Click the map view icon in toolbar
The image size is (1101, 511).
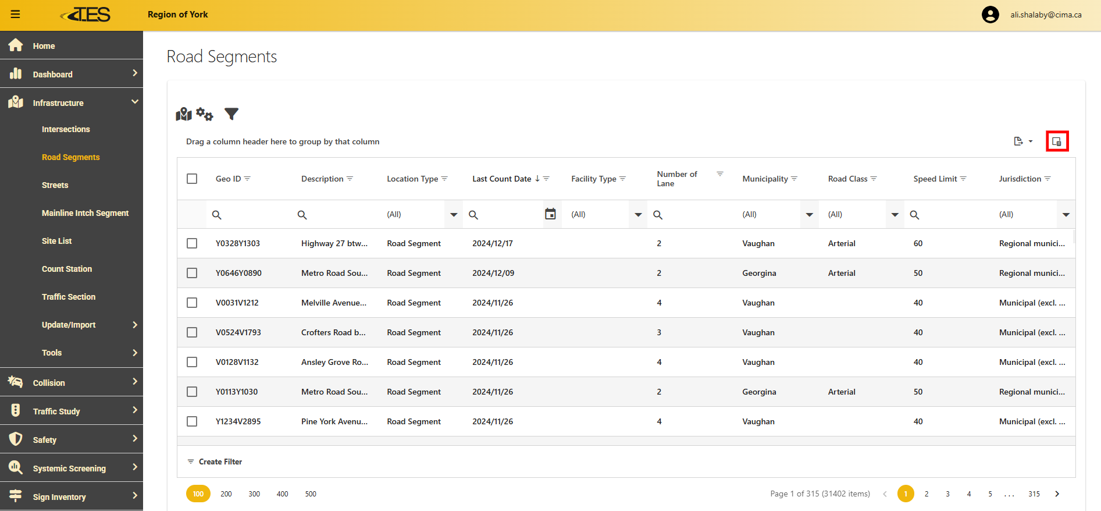click(184, 114)
